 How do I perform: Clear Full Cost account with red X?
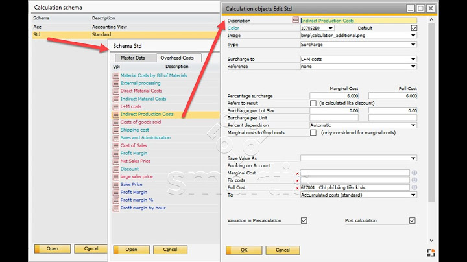[297, 188]
